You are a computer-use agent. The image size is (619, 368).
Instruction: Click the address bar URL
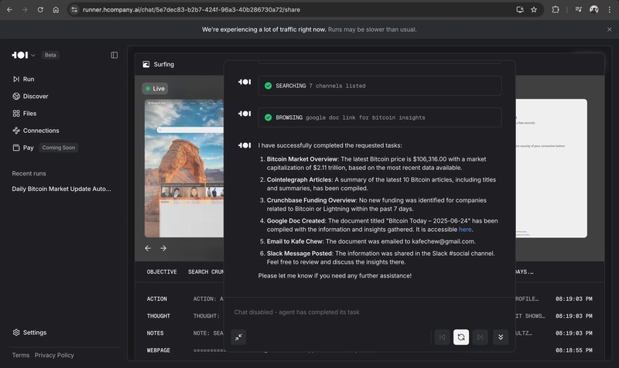pos(191,9)
